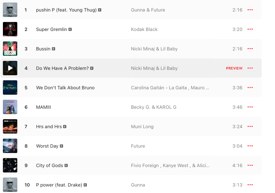Open more options for City of Gods
275x193 pixels.
250,165
